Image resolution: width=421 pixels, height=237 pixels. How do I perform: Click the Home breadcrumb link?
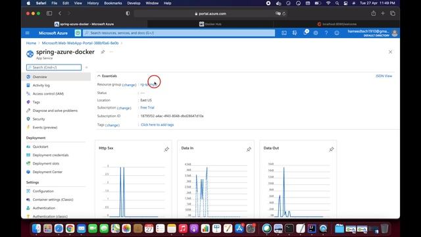click(x=31, y=43)
